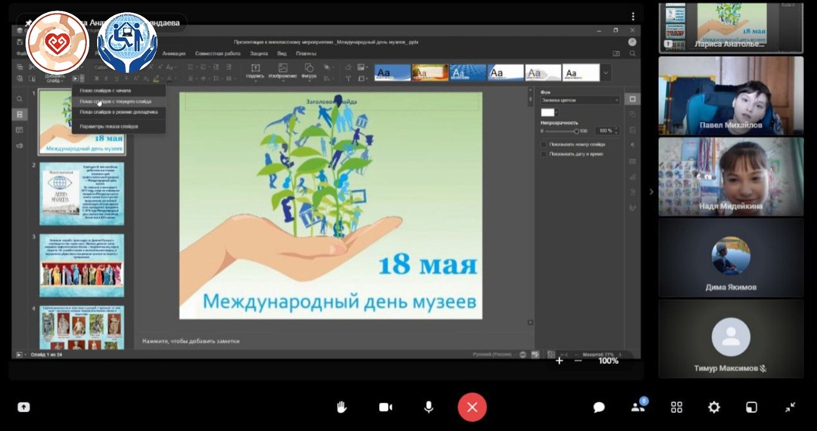Viewport: 817px width, 431px height.
Task: Open call settings gear
Action: (x=714, y=407)
